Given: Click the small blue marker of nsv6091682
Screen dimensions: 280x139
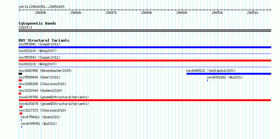Looking at the screenshot, I should click(x=208, y=80).
